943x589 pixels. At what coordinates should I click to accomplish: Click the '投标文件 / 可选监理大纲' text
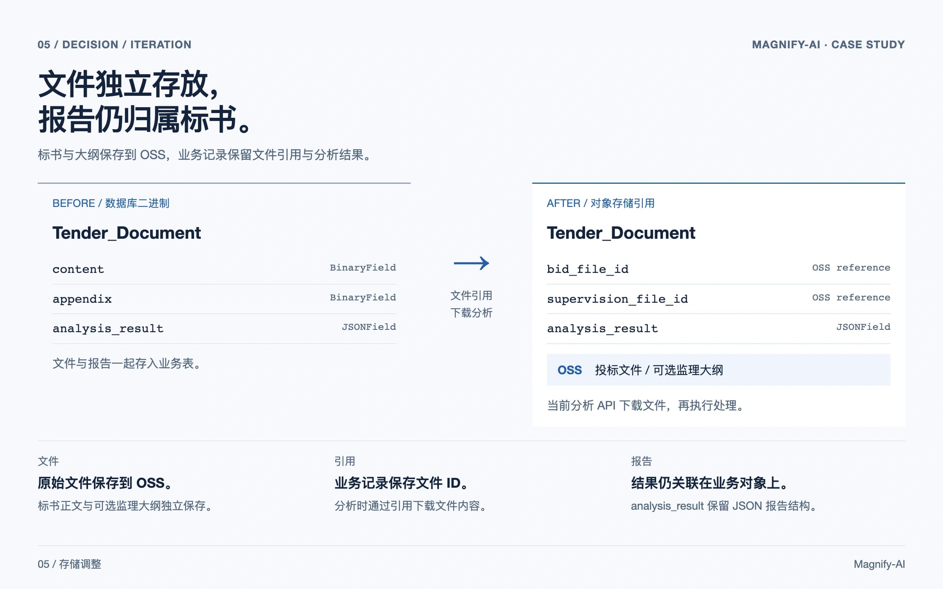click(659, 370)
